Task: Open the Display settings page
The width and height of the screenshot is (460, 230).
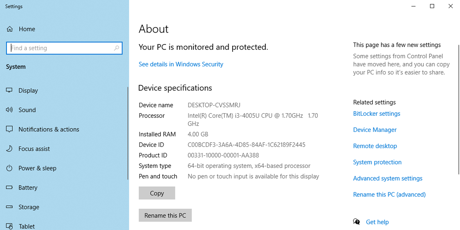Action: tap(29, 90)
